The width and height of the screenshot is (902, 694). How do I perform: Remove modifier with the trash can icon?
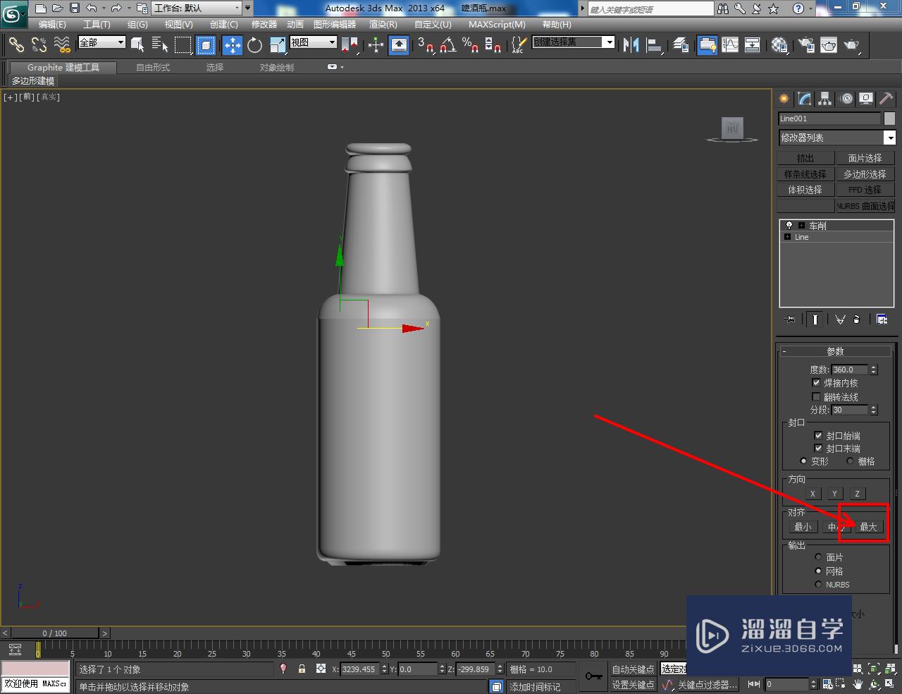click(x=857, y=319)
